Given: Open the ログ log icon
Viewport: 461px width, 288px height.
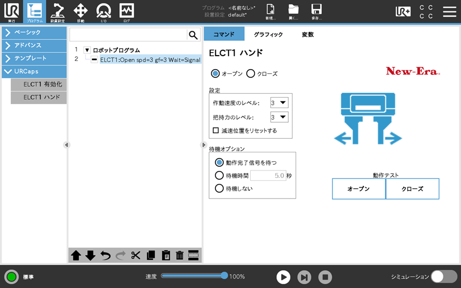Looking at the screenshot, I should click(x=127, y=12).
